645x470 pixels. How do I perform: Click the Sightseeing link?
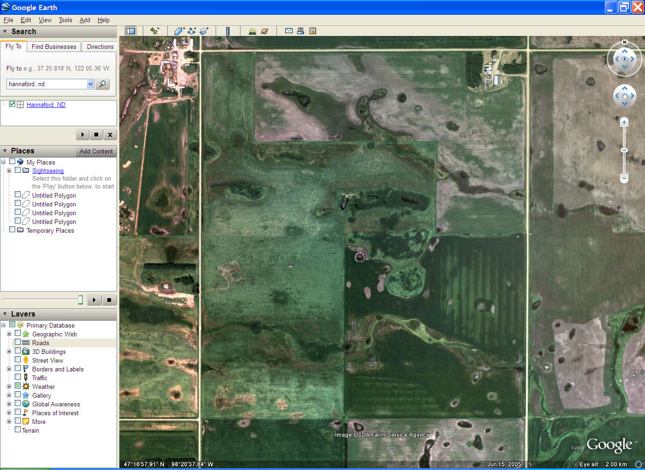tap(48, 170)
